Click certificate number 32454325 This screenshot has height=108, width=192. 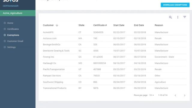click(x=98, y=32)
